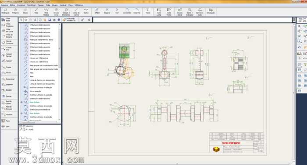Activate the Offset tool
The image size is (307, 165).
point(97,11)
